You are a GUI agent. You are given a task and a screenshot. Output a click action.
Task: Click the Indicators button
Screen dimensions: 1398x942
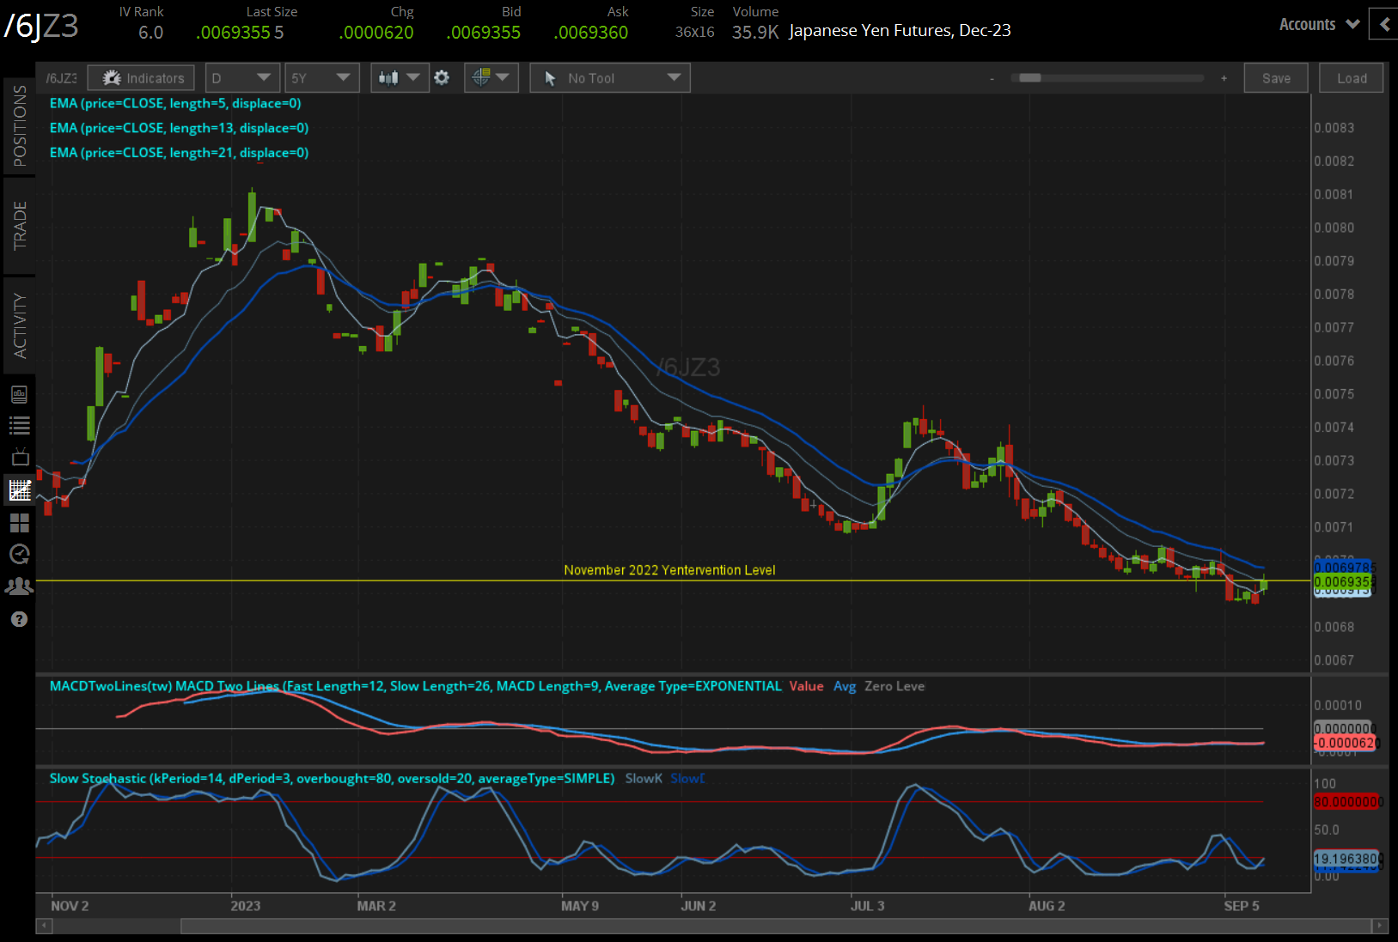coord(142,78)
